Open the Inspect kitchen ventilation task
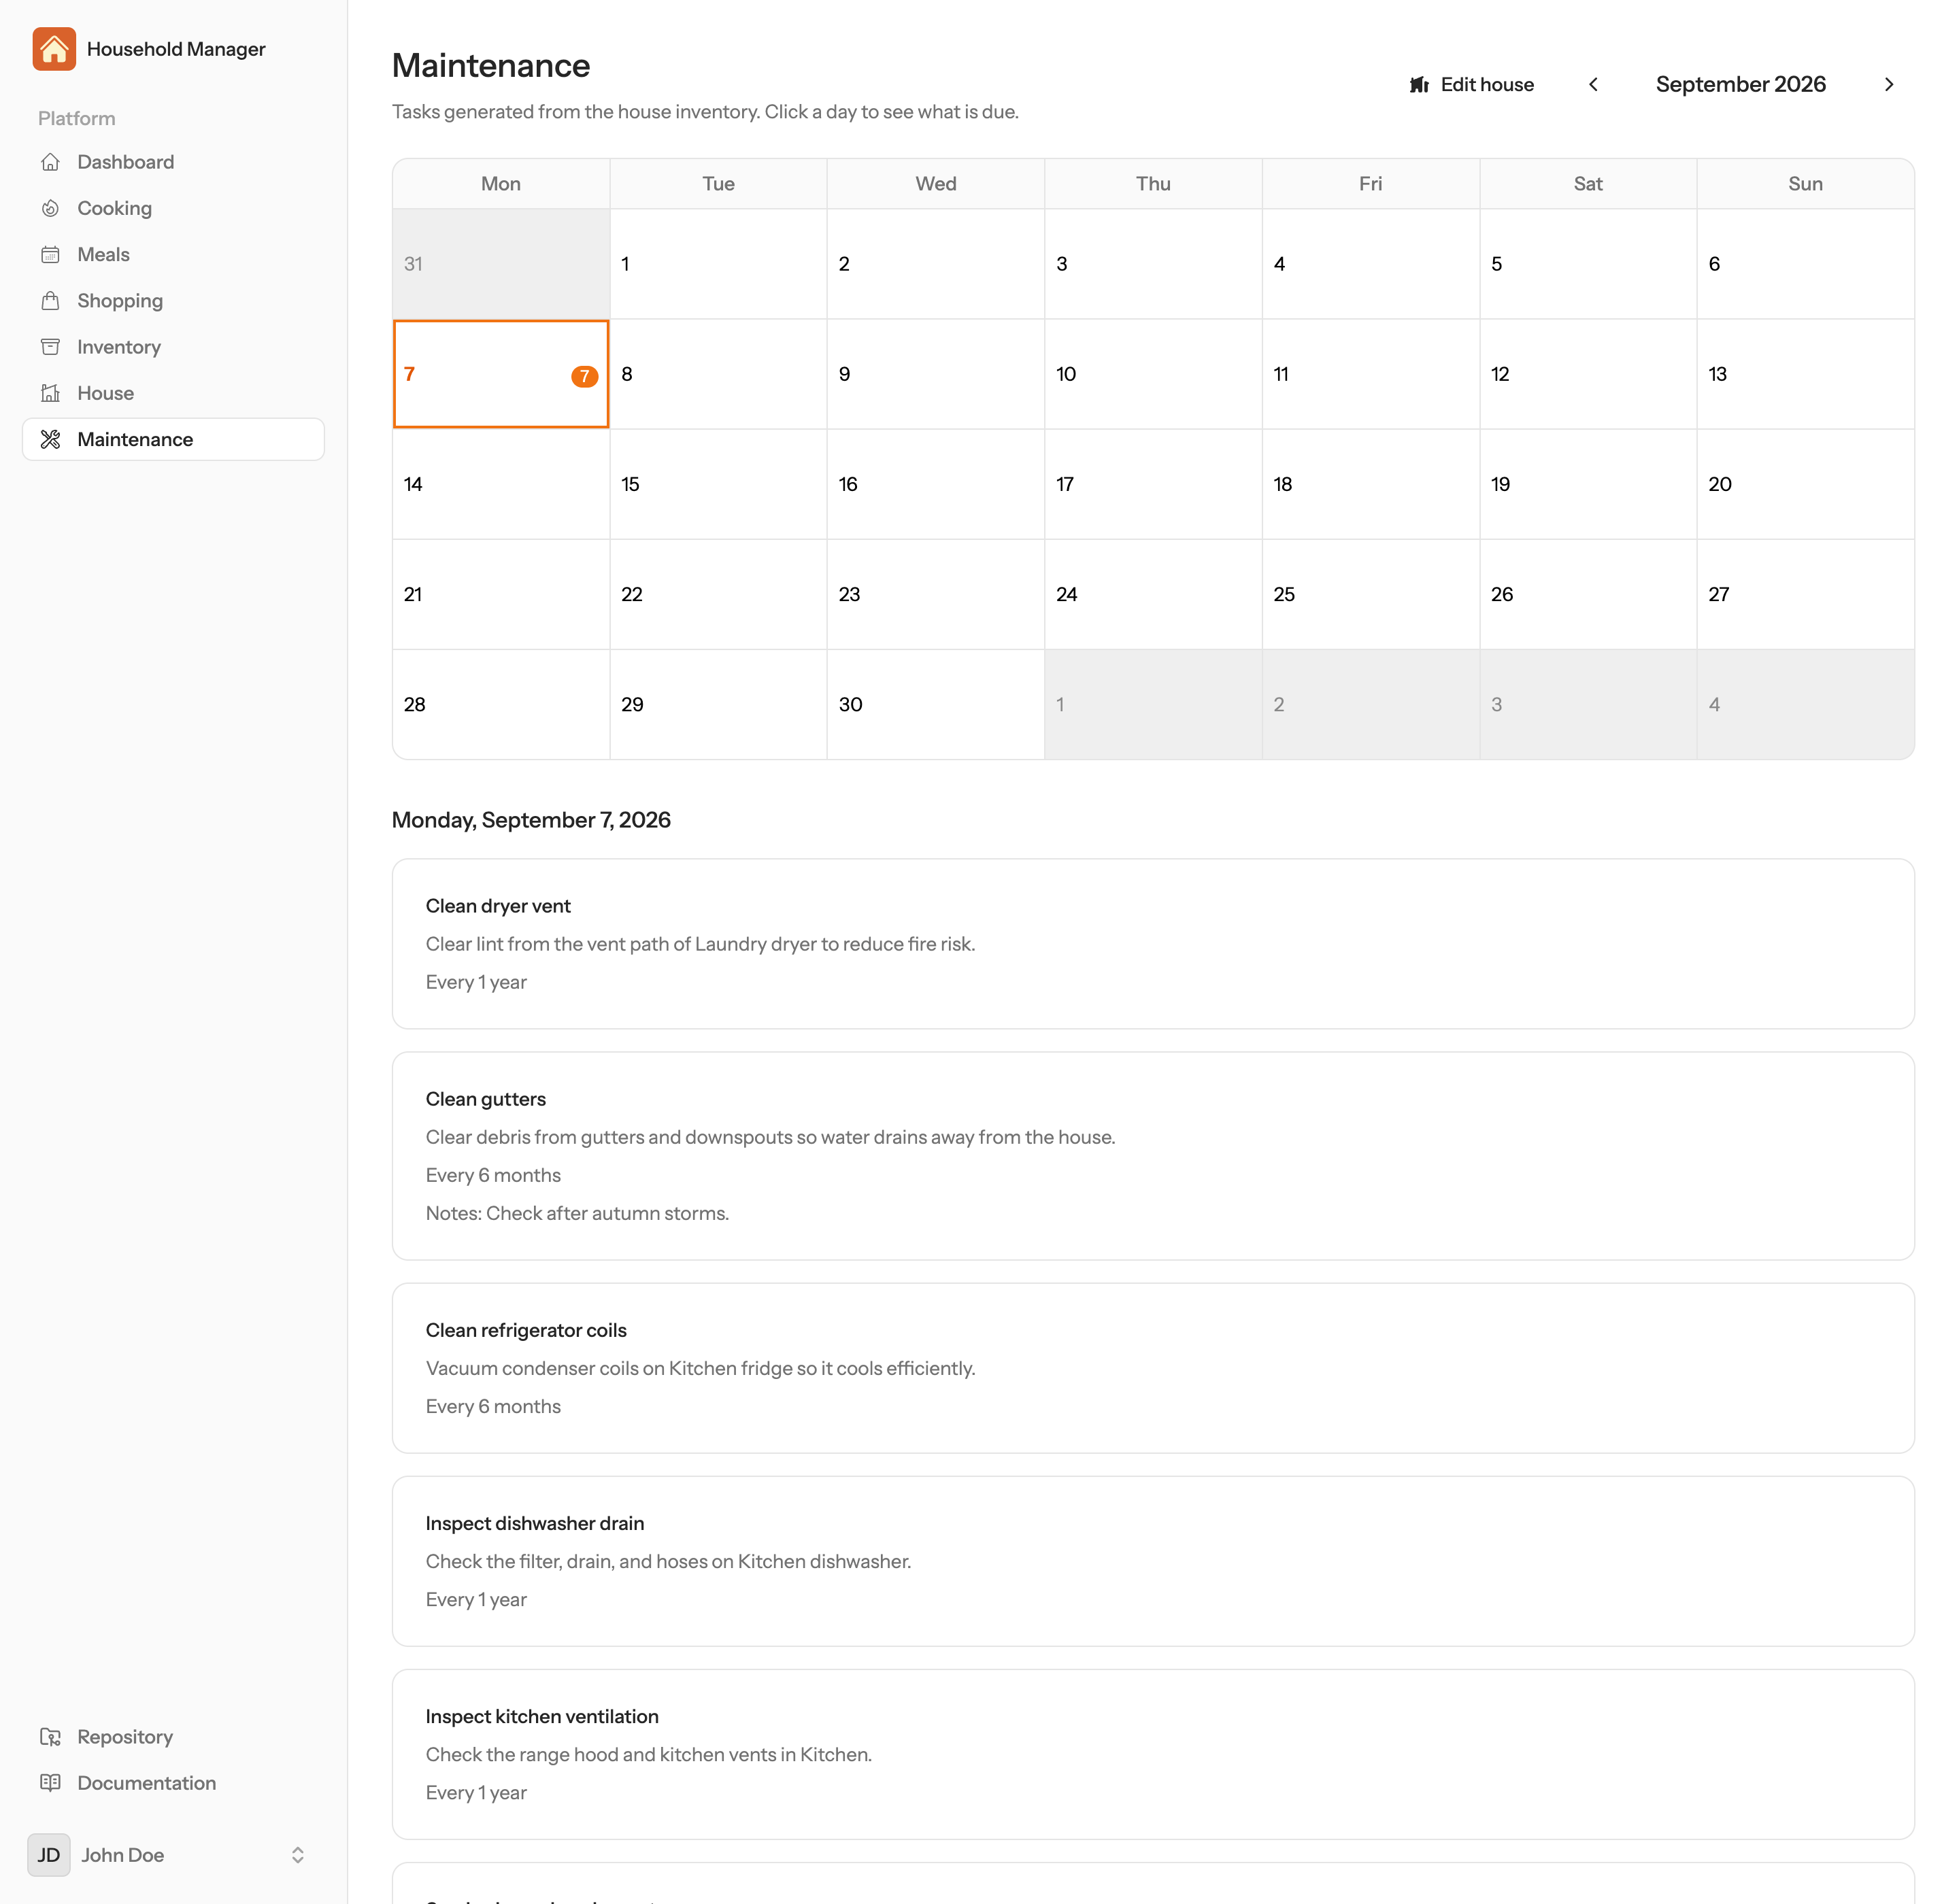This screenshot has width=1959, height=1904. click(x=1152, y=1754)
